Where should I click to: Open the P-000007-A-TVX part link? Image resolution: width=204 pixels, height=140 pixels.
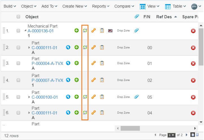(x=47, y=80)
